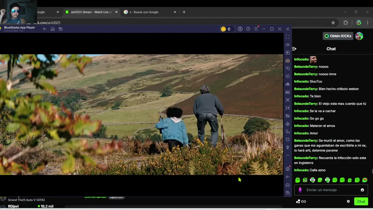Open a new Chrome tab with plus button
Viewport: 373px width, 210px height.
184,12
